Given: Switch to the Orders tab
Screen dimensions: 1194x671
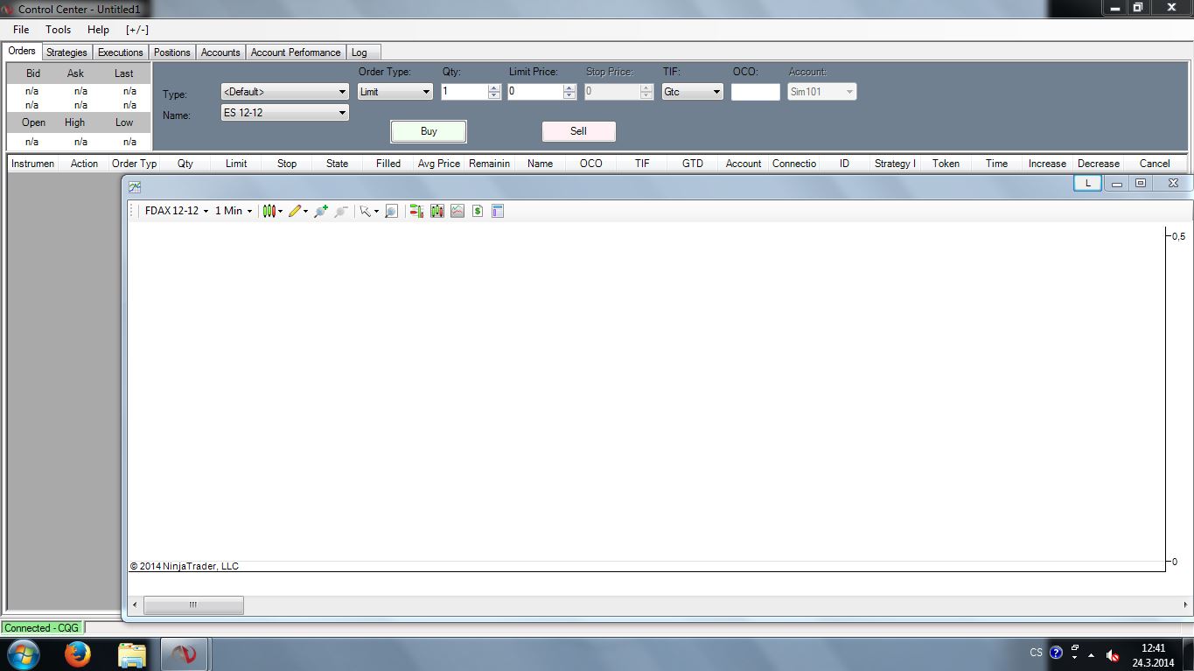Looking at the screenshot, I should click(22, 52).
